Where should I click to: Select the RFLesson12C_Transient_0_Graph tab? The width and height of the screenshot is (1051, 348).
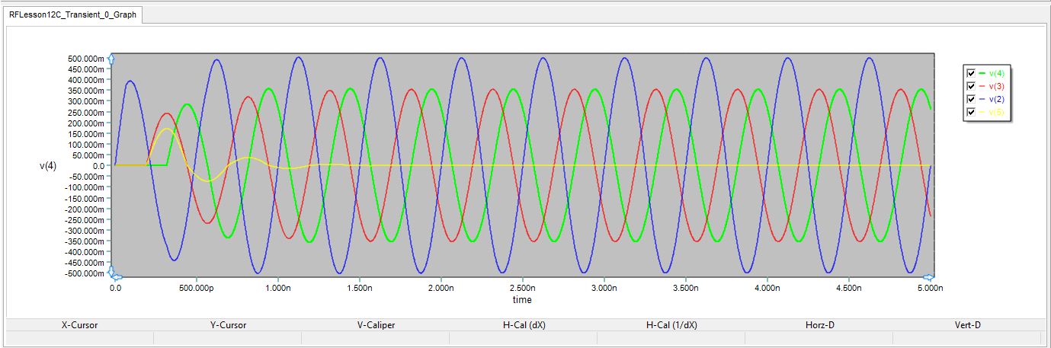73,14
